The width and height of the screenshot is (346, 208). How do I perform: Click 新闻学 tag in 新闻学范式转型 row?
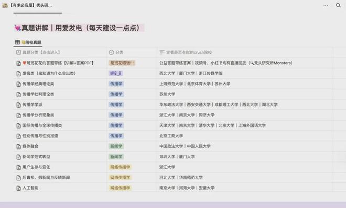point(116,157)
